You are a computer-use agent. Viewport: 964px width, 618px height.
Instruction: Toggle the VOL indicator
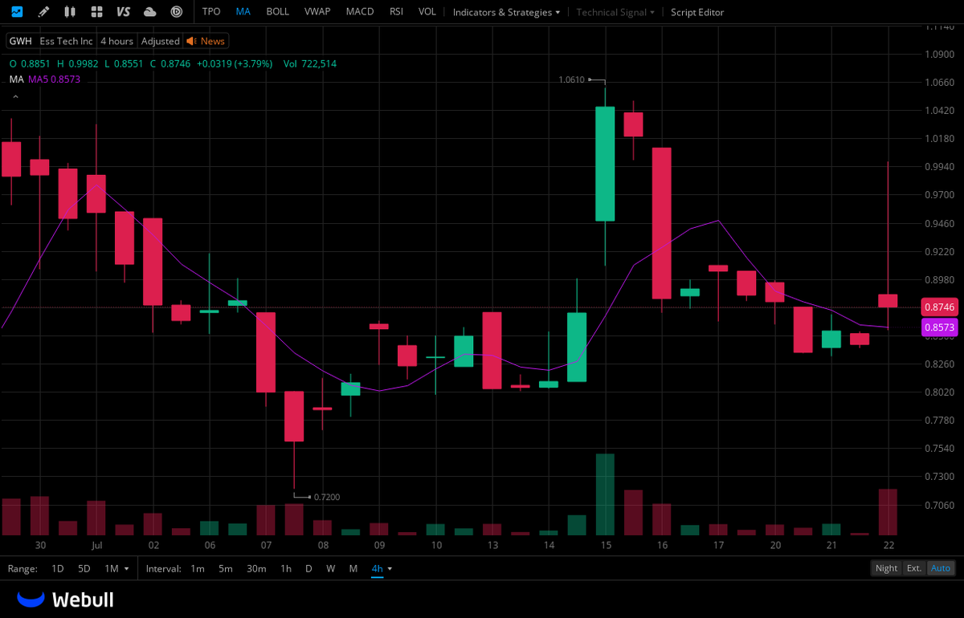tap(427, 12)
